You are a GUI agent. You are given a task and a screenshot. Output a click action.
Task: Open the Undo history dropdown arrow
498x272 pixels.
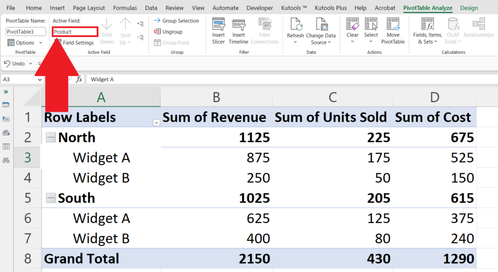coord(31,64)
